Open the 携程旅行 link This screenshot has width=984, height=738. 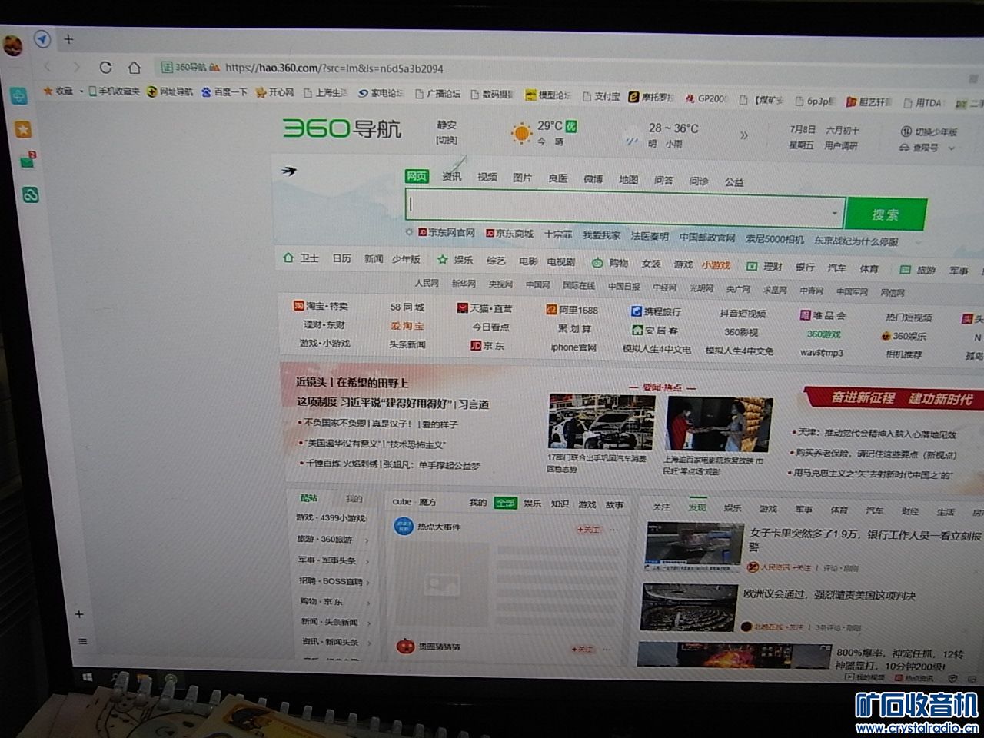(x=656, y=311)
